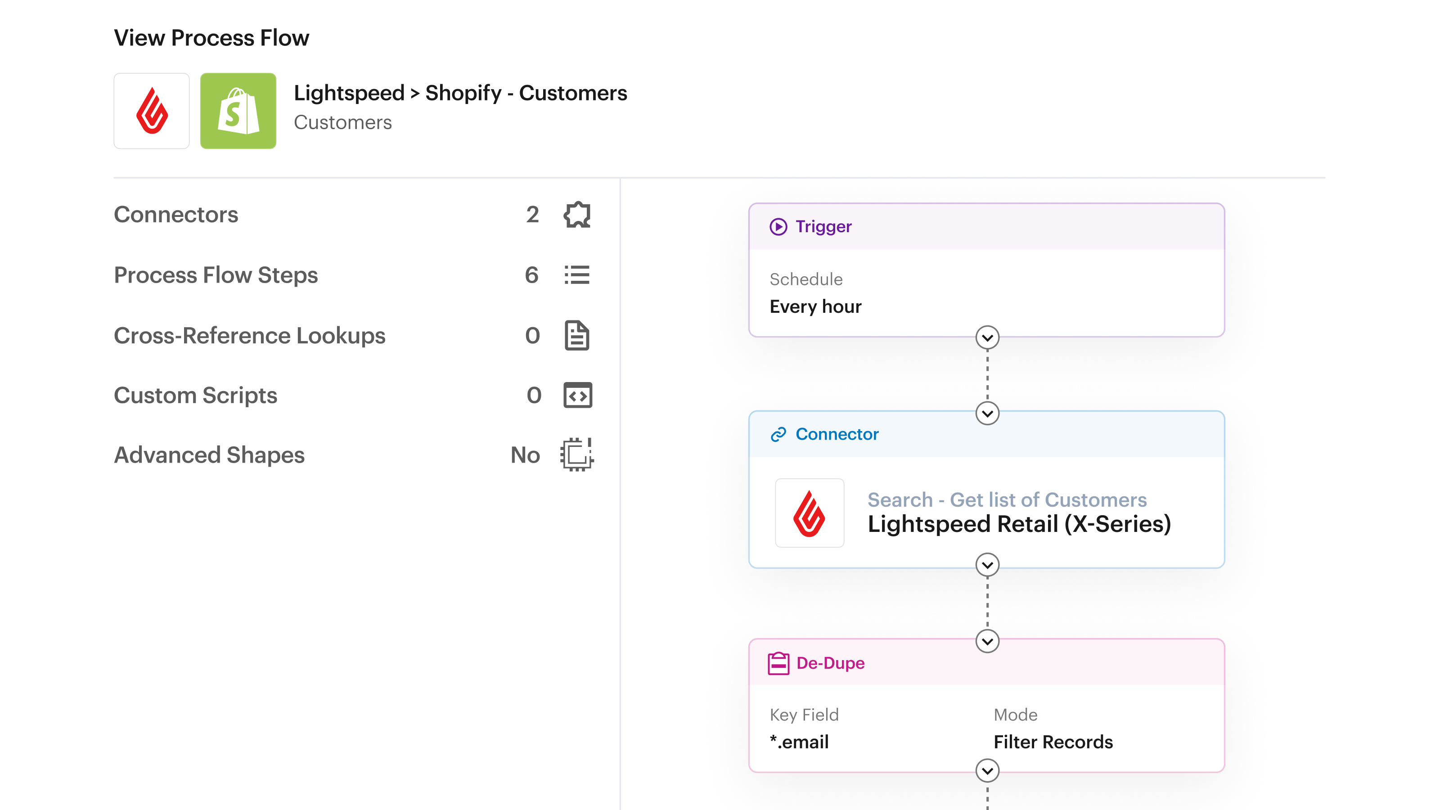
Task: Click the Lightspeed logo in the header
Action: (152, 111)
